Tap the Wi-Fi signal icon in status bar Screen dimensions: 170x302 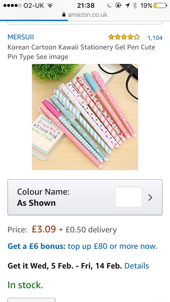point(50,6)
